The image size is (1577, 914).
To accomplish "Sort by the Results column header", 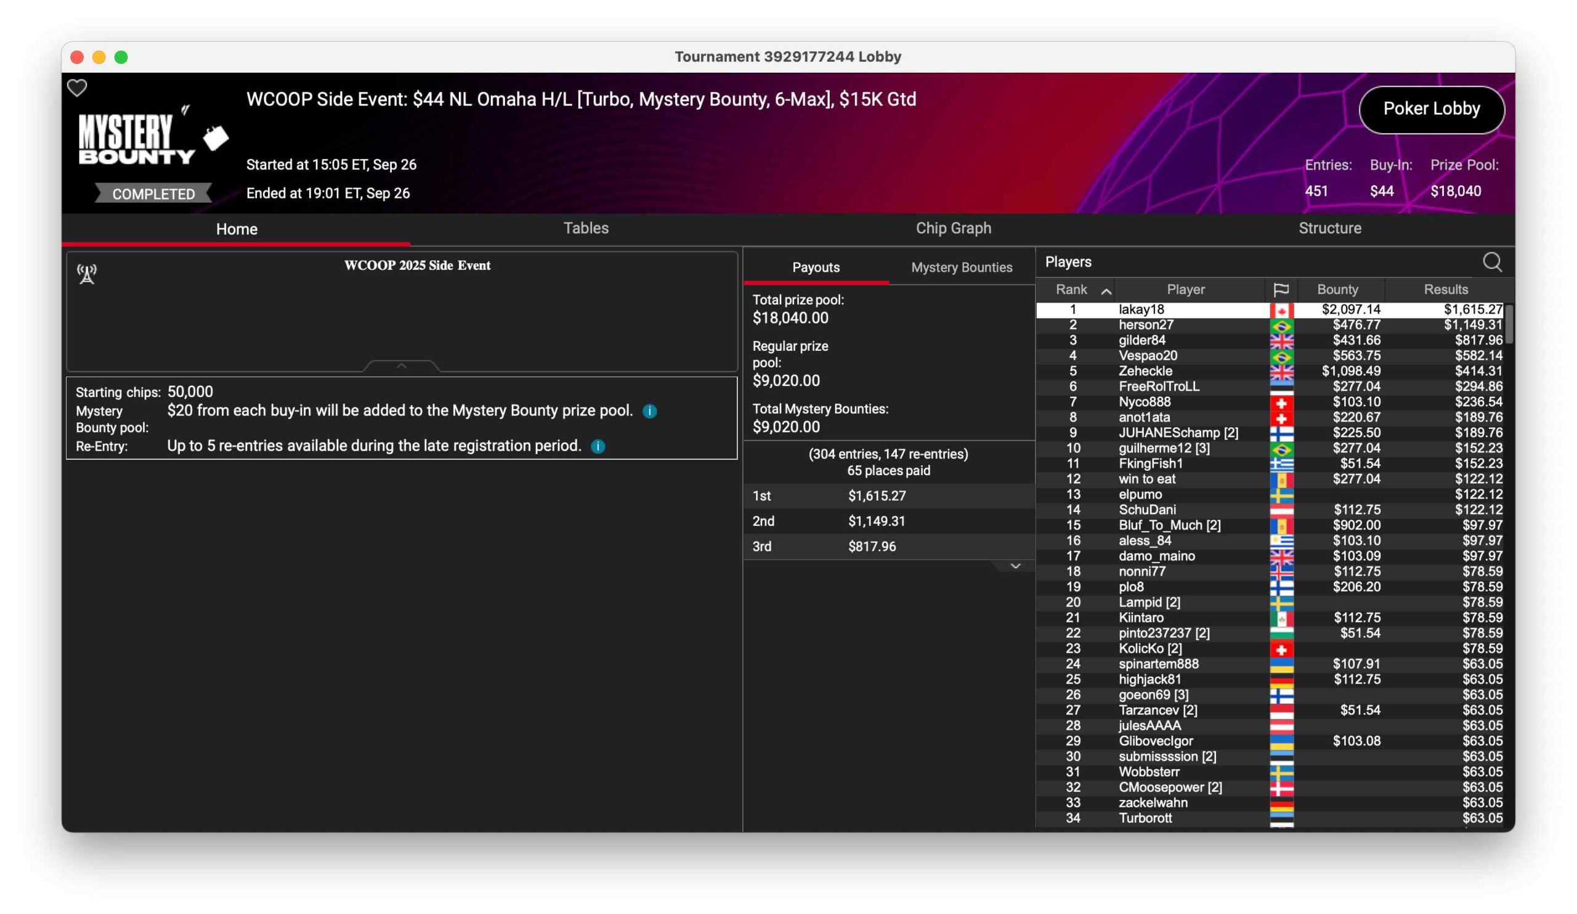I will click(x=1445, y=290).
